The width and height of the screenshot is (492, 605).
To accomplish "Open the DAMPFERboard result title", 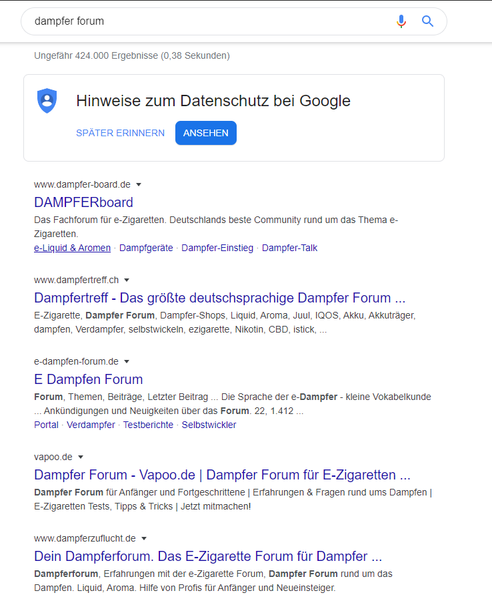I will tap(83, 202).
